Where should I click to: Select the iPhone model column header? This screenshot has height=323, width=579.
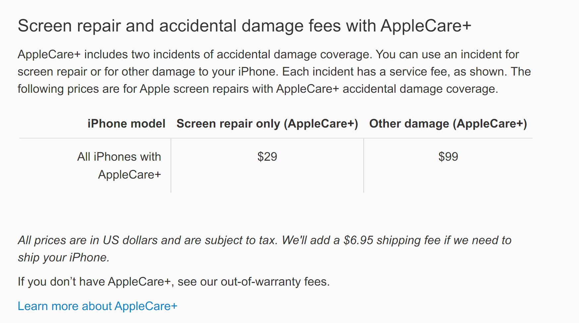coord(126,124)
